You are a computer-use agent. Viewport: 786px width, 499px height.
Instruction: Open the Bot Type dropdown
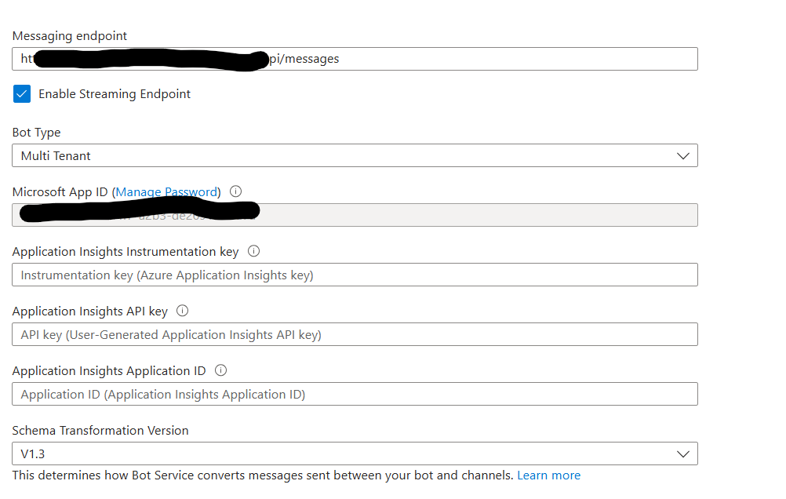(353, 155)
